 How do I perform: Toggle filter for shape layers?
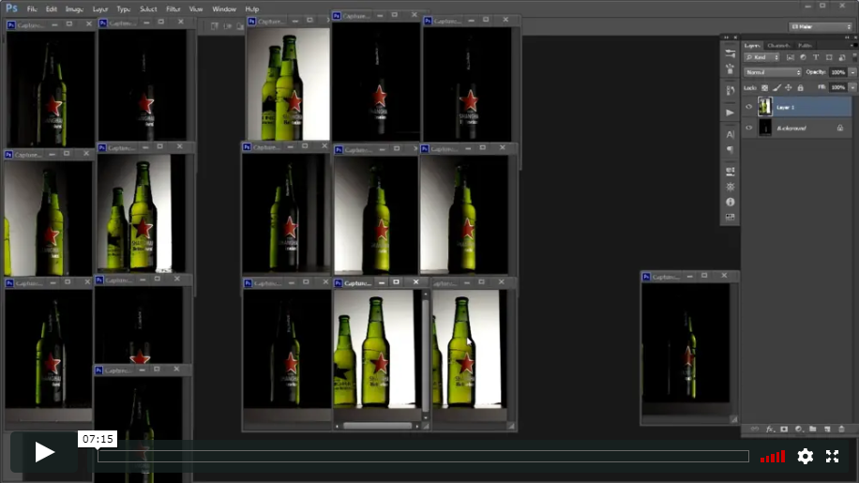click(829, 57)
